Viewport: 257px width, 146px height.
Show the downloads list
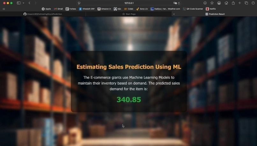click(205, 3)
